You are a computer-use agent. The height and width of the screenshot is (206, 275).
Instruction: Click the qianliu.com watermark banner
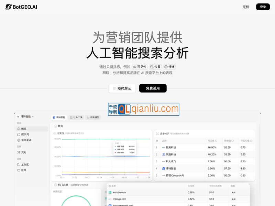coord(143,109)
